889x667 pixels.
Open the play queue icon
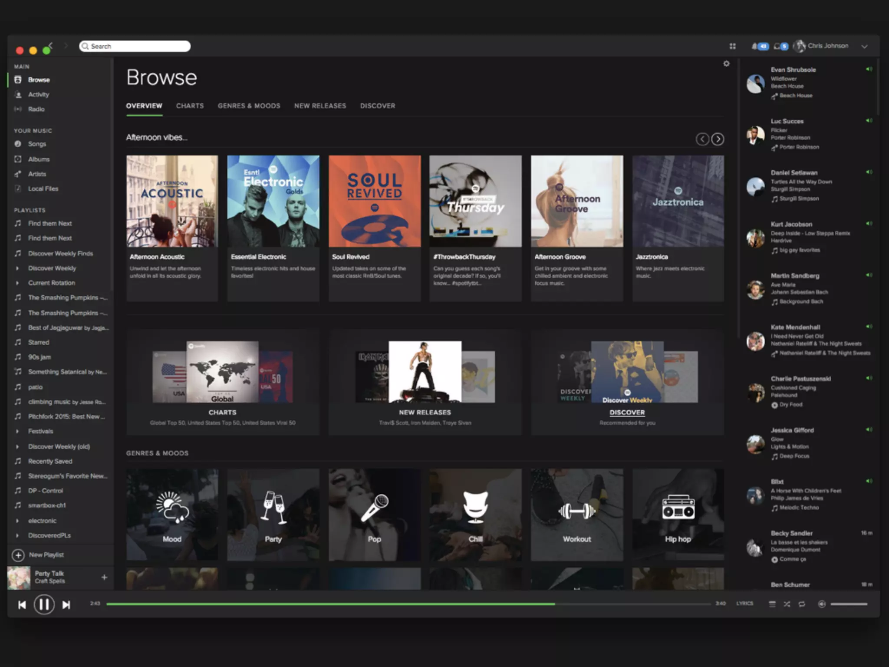pyautogui.click(x=772, y=604)
